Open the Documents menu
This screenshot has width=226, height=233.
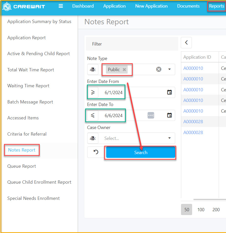188,6
